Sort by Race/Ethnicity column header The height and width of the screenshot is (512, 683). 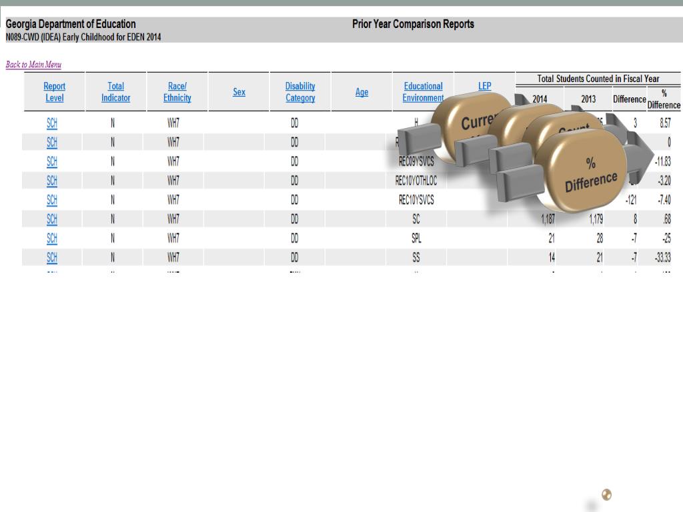click(177, 92)
